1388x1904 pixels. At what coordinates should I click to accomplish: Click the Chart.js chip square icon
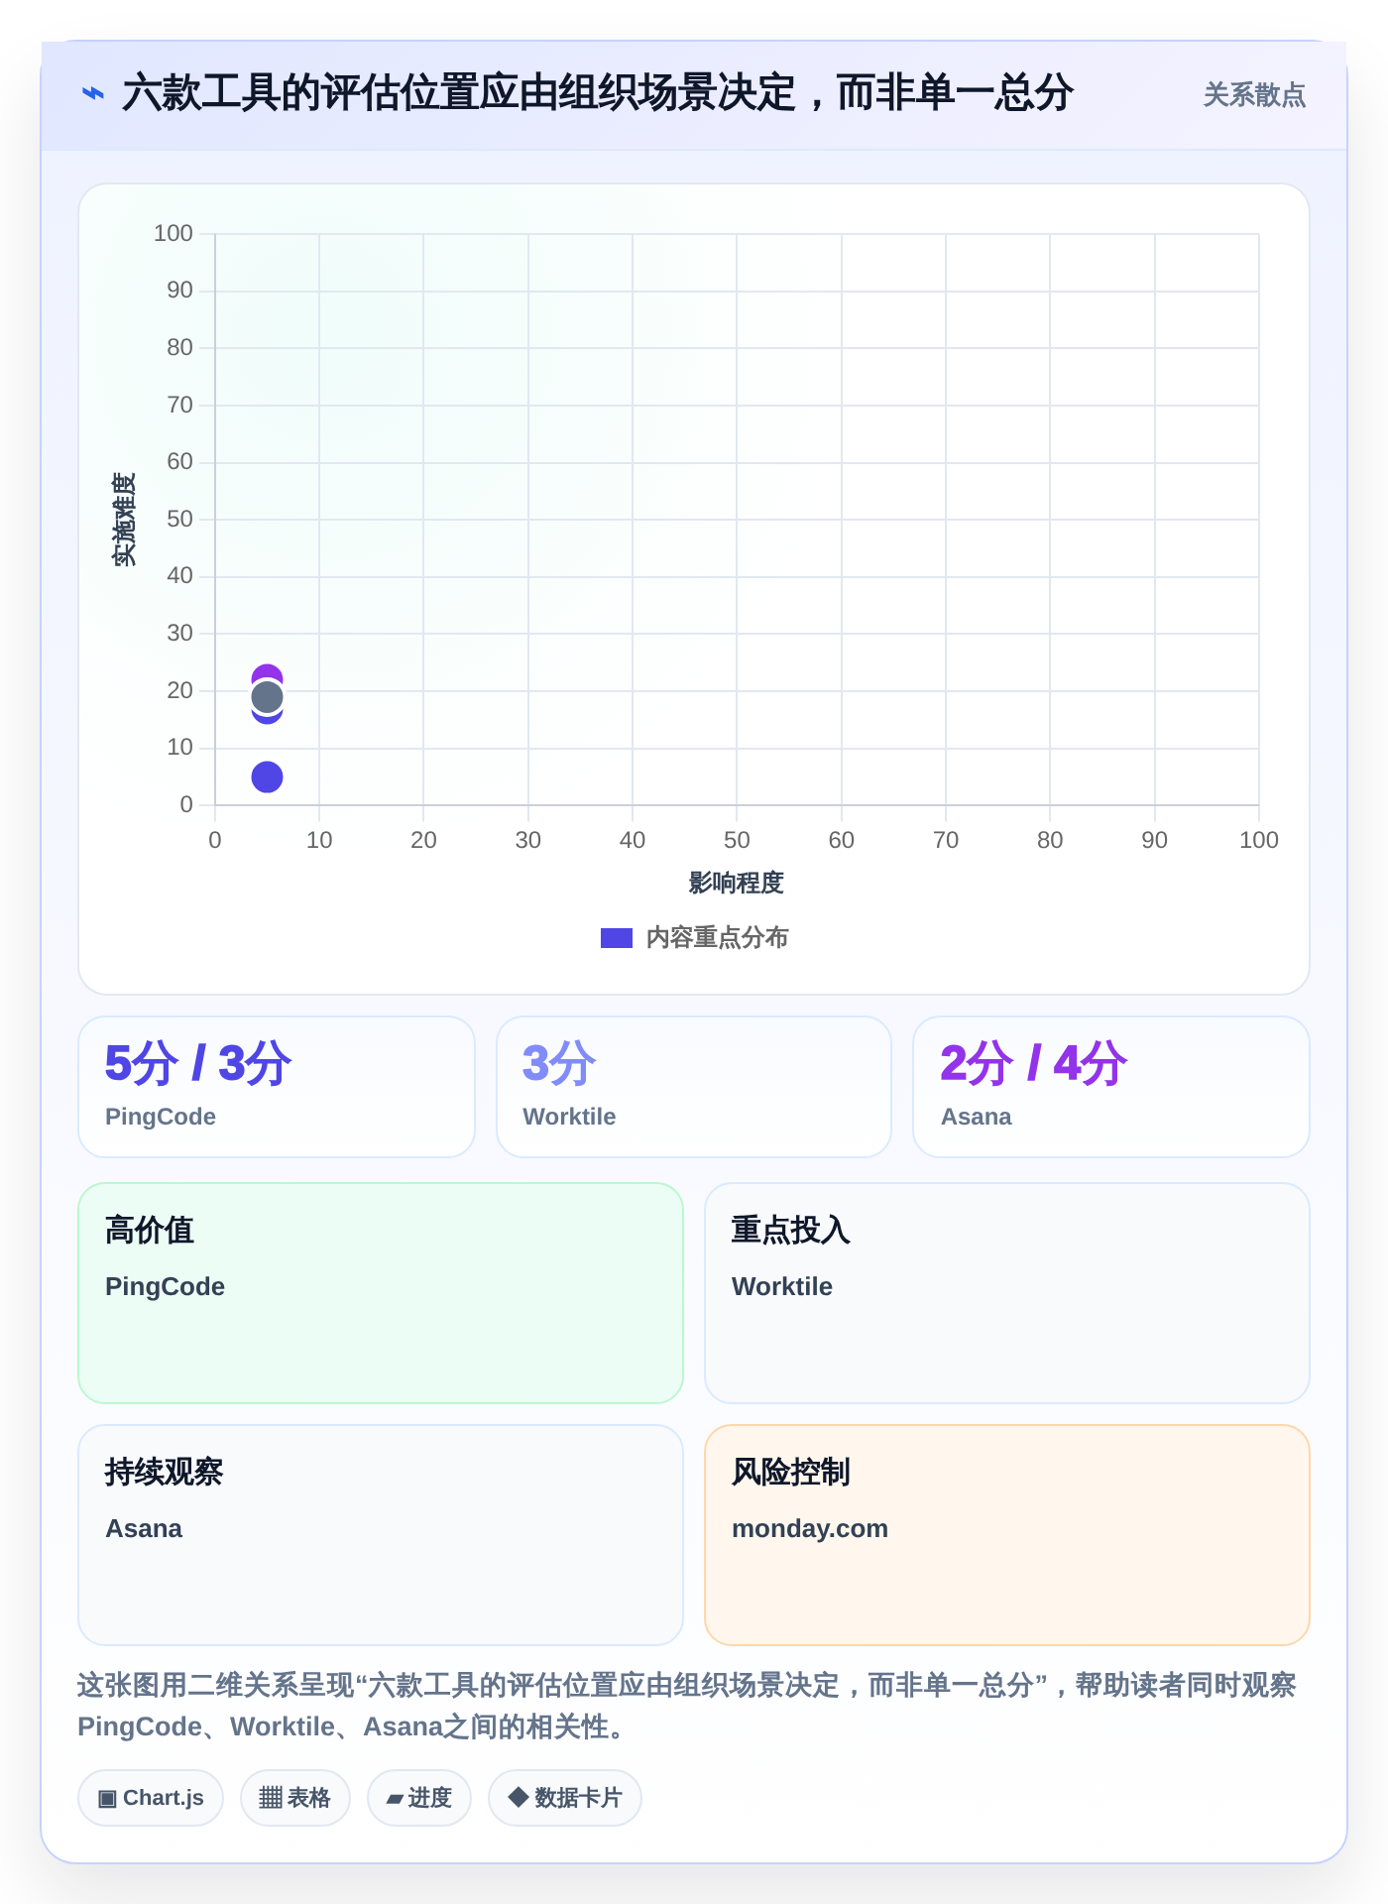pyautogui.click(x=107, y=1798)
